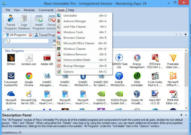This screenshot has width=191, height=135.
Task: Pin the Description Panel
Action: click(181, 115)
